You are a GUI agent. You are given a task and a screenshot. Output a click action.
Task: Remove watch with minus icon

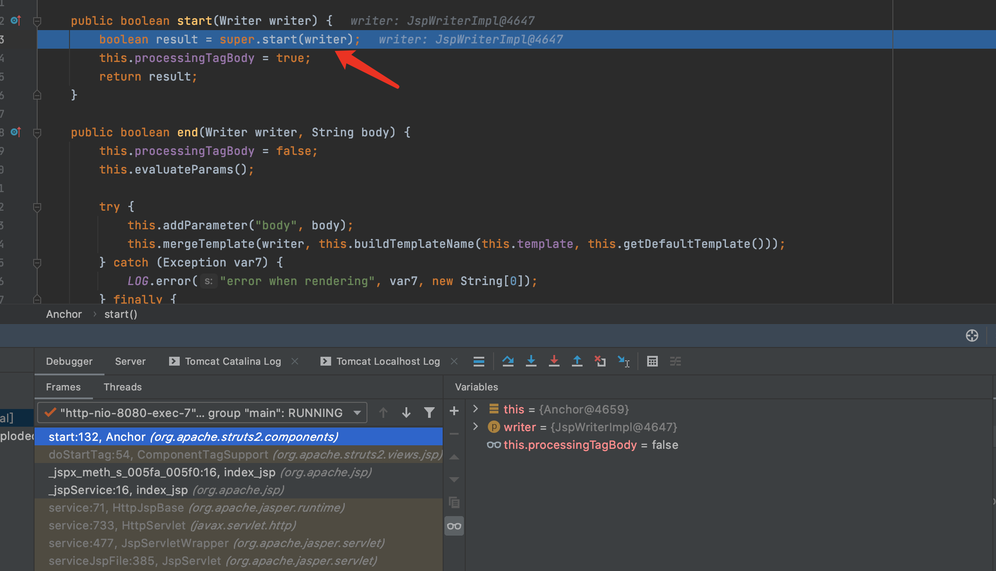454,434
